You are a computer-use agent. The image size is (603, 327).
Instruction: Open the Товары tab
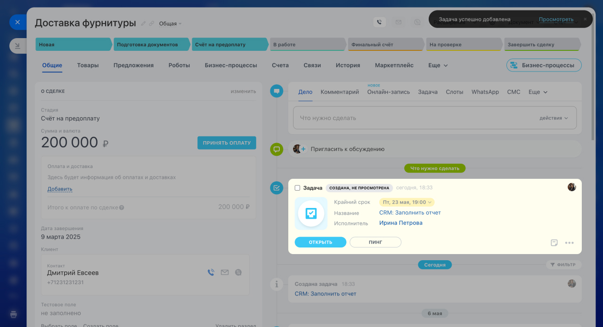coord(88,65)
